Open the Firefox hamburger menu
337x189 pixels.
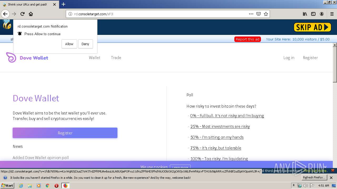332,14
